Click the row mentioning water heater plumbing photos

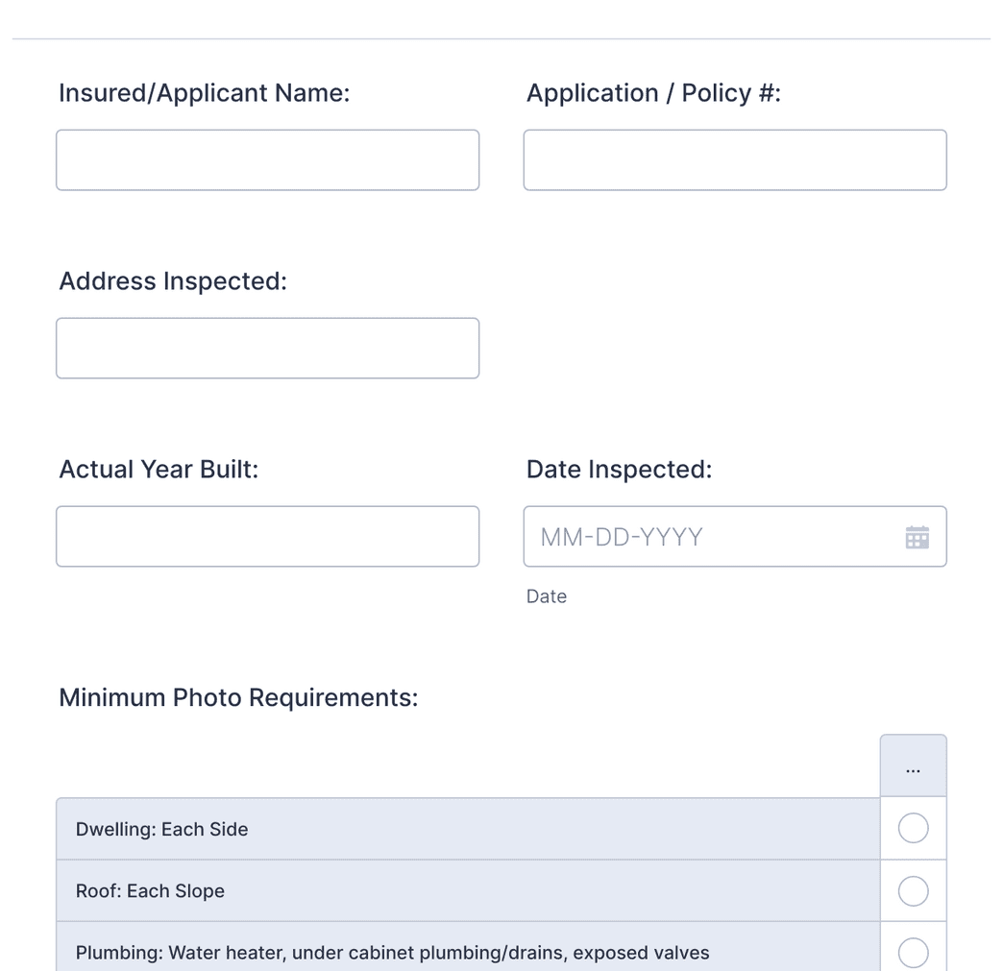point(432,952)
